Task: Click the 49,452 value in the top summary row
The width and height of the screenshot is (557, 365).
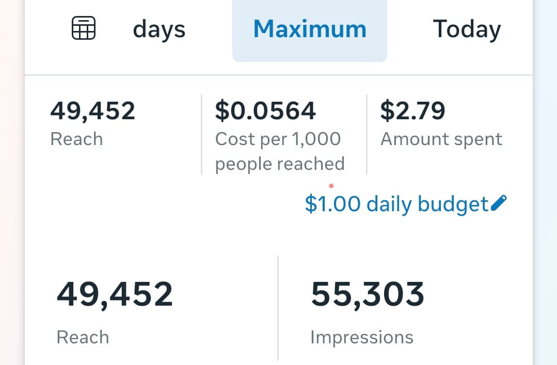Action: [x=93, y=111]
